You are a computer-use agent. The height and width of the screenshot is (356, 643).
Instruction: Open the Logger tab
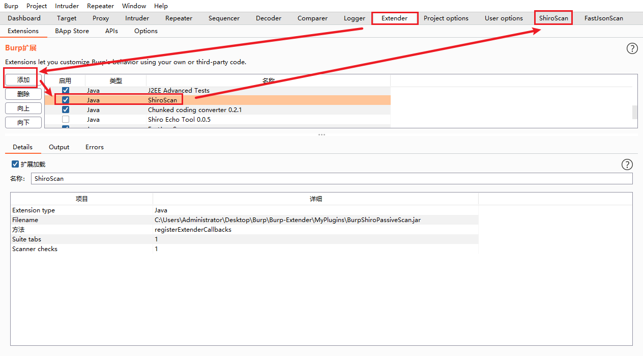(355, 18)
